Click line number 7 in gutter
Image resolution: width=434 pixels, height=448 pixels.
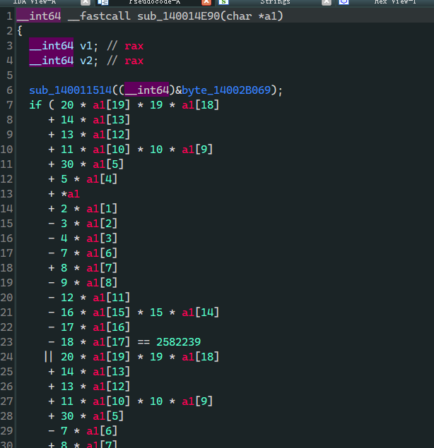click(8, 105)
